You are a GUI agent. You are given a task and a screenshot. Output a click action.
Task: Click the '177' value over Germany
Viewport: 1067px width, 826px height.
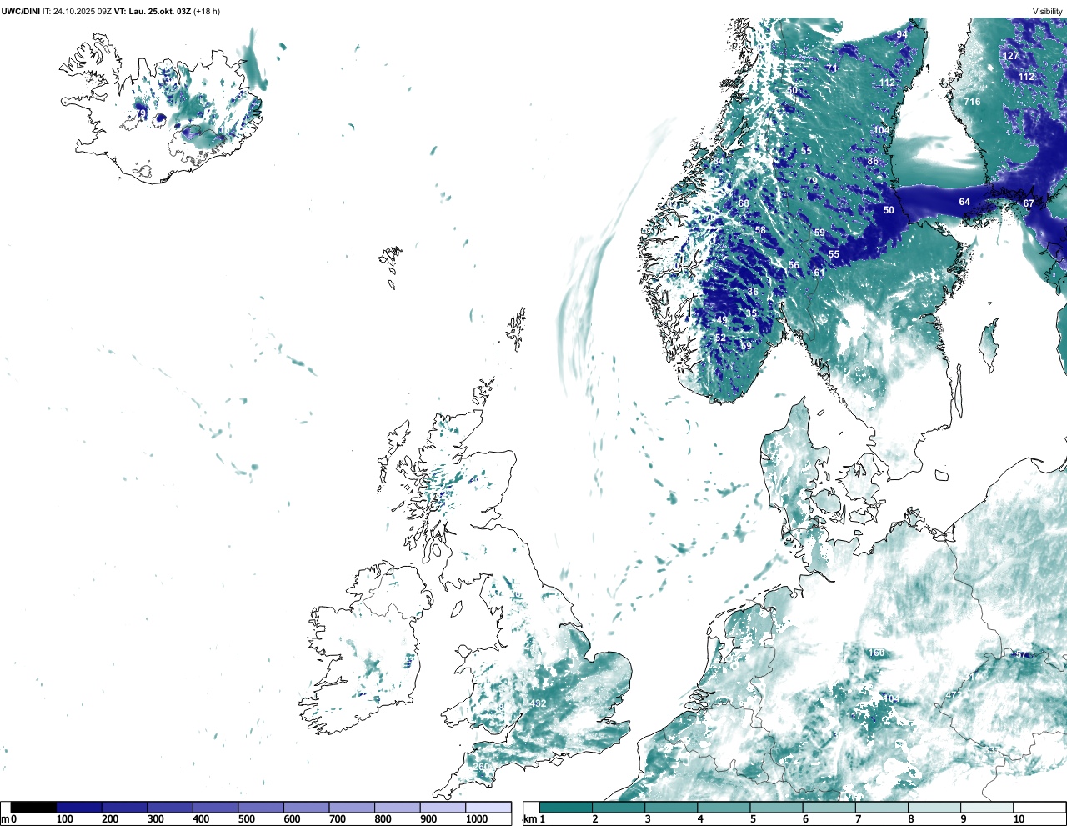(856, 716)
